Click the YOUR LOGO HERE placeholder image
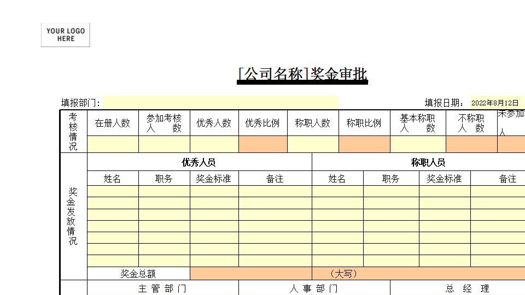The width and height of the screenshot is (525, 295). coord(65,35)
